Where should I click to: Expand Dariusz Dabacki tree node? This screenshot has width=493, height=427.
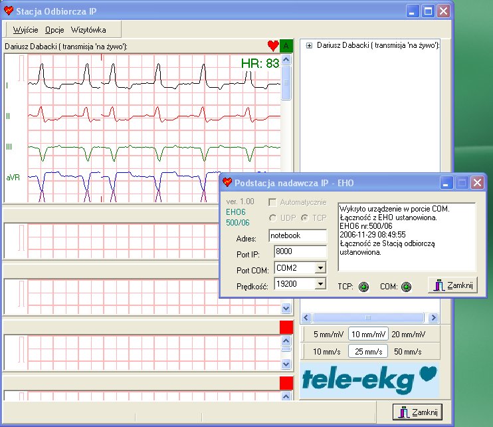pyautogui.click(x=309, y=46)
